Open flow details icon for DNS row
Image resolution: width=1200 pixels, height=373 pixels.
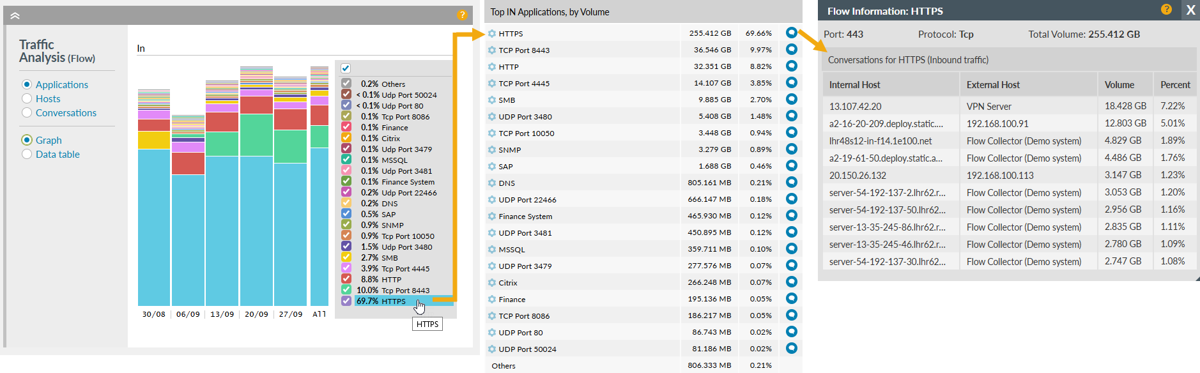tap(792, 182)
